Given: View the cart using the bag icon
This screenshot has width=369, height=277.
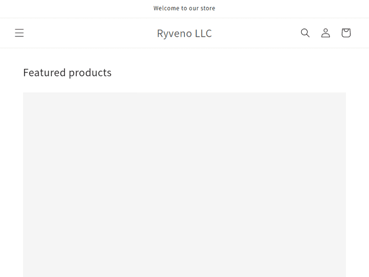Looking at the screenshot, I should 346,33.
